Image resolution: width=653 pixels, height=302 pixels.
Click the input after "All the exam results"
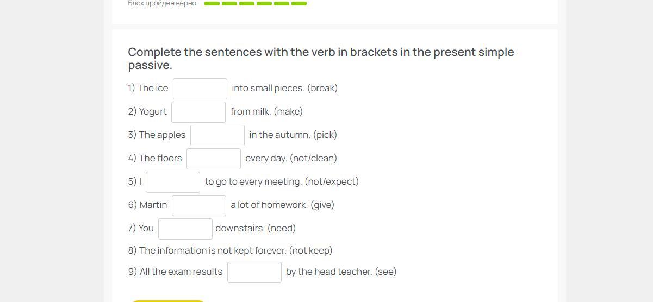[254, 272]
